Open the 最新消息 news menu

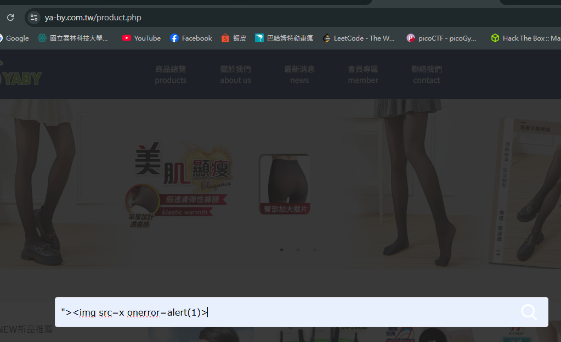[299, 75]
